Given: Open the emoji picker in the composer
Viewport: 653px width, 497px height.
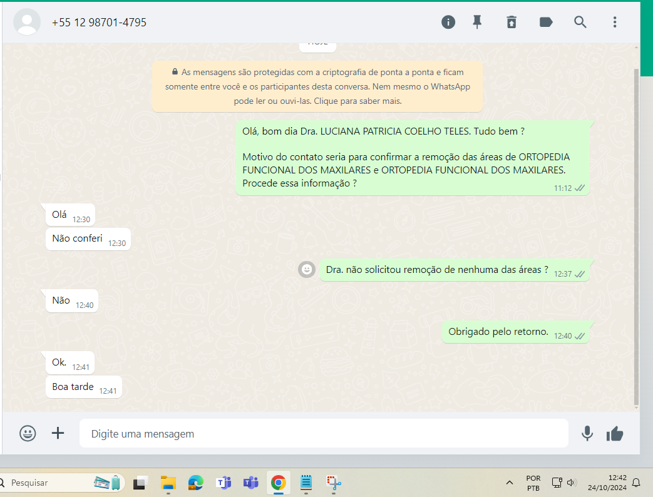Looking at the screenshot, I should pyautogui.click(x=28, y=433).
